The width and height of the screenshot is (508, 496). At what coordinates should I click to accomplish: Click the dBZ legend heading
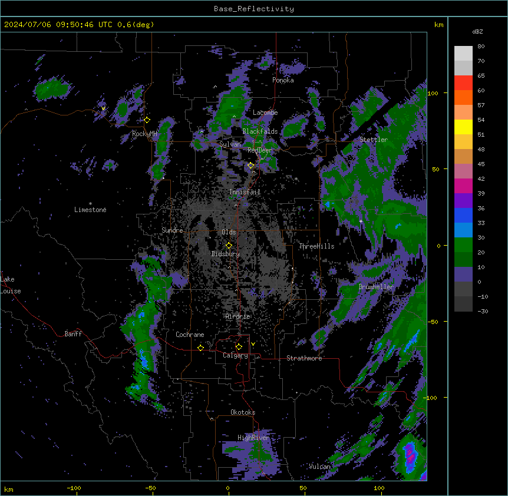(x=477, y=32)
